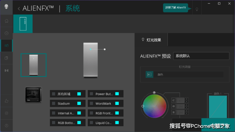The image size is (235, 132).
Task: Open the settings gear sidebar icon
Action: 7,113
